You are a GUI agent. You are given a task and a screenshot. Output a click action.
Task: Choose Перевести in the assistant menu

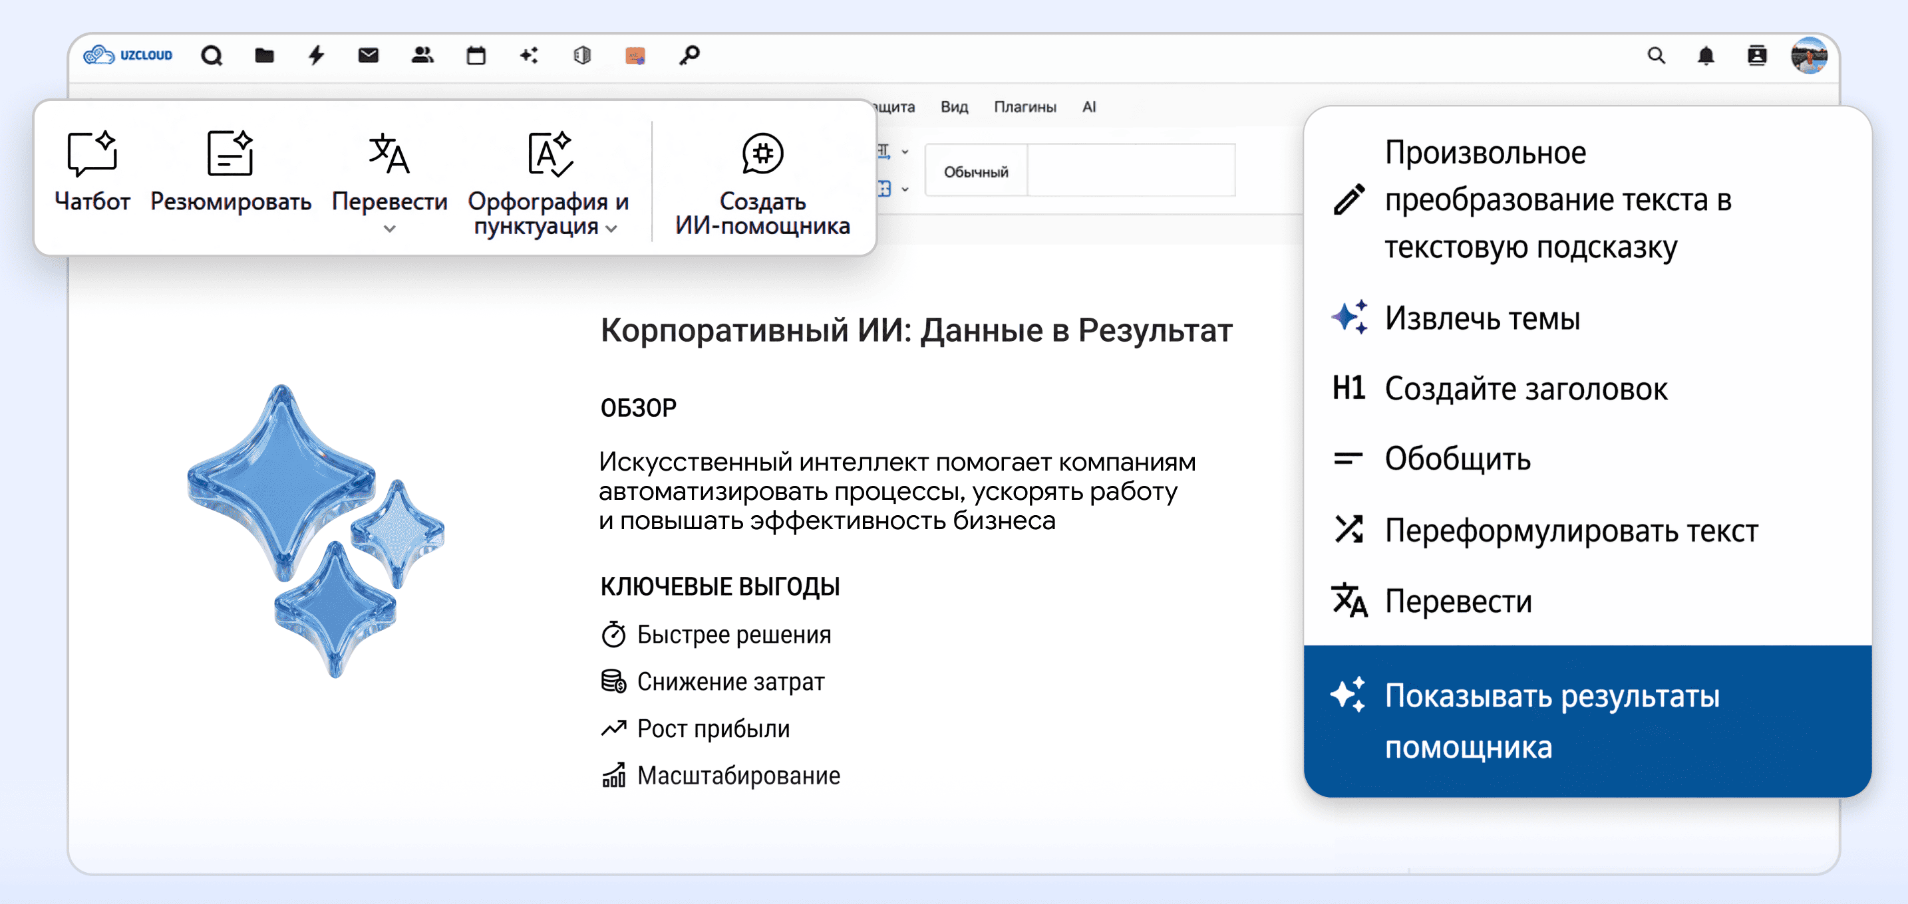coord(1587,601)
